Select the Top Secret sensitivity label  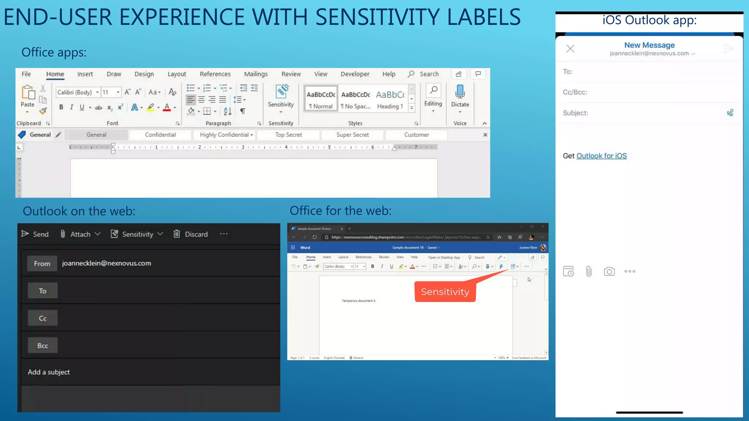point(289,135)
